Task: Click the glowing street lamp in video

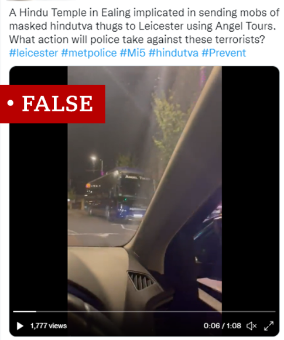Action: [93, 158]
